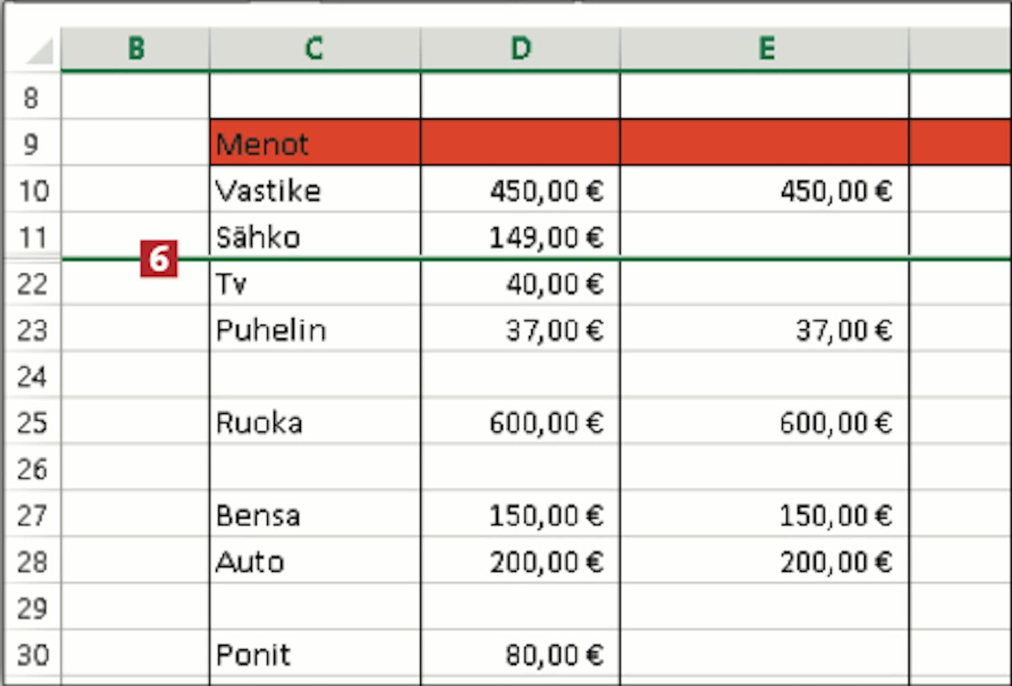The width and height of the screenshot is (1012, 686).
Task: Click the Sähkö 149,00 € cell
Action: click(x=520, y=236)
